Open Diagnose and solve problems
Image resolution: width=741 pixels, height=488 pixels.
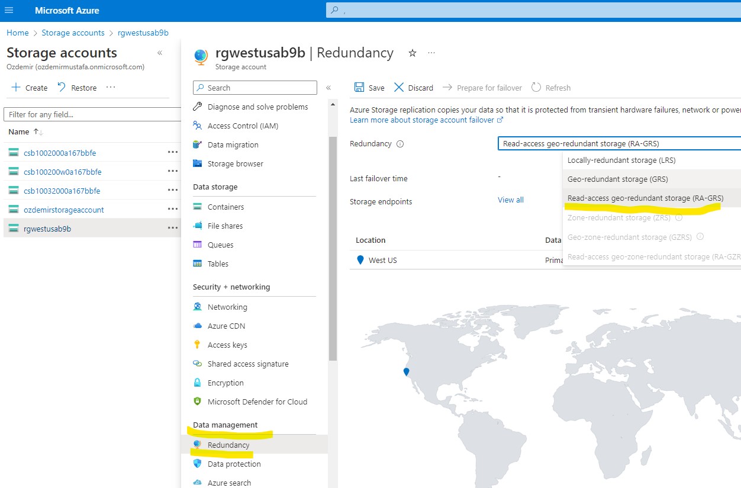(x=256, y=107)
